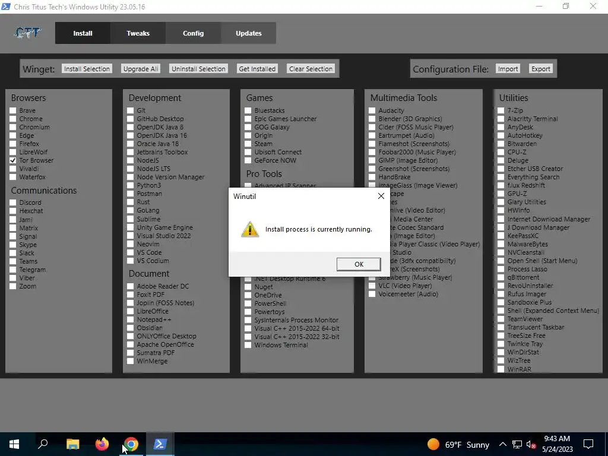Click the Multimedia Tools heading
The width and height of the screenshot is (608, 456).
point(404,98)
